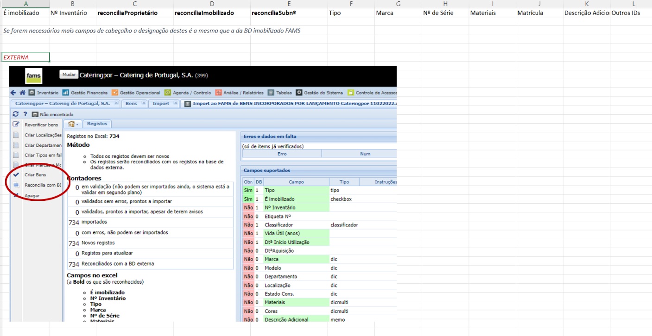Click the Reconcilia com BD icon

[16, 185]
